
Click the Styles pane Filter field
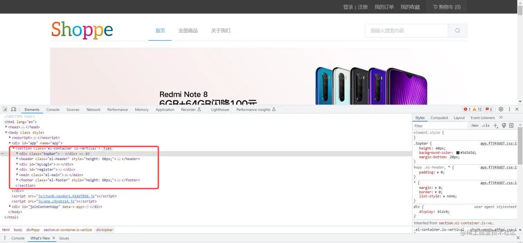tap(440, 126)
